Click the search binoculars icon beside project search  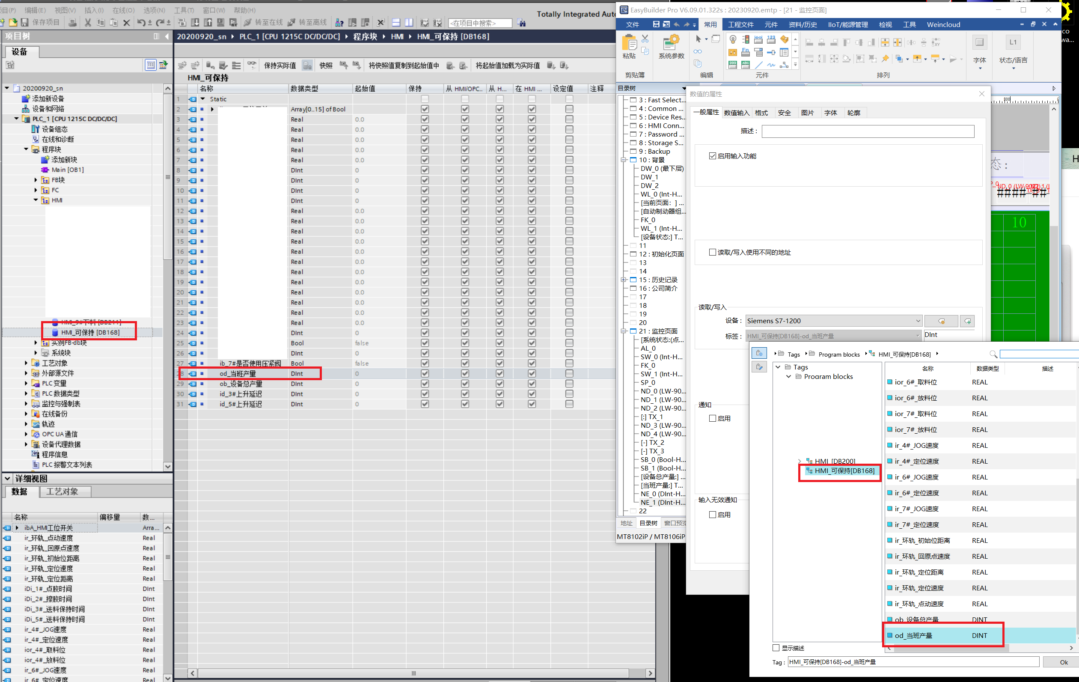point(521,23)
